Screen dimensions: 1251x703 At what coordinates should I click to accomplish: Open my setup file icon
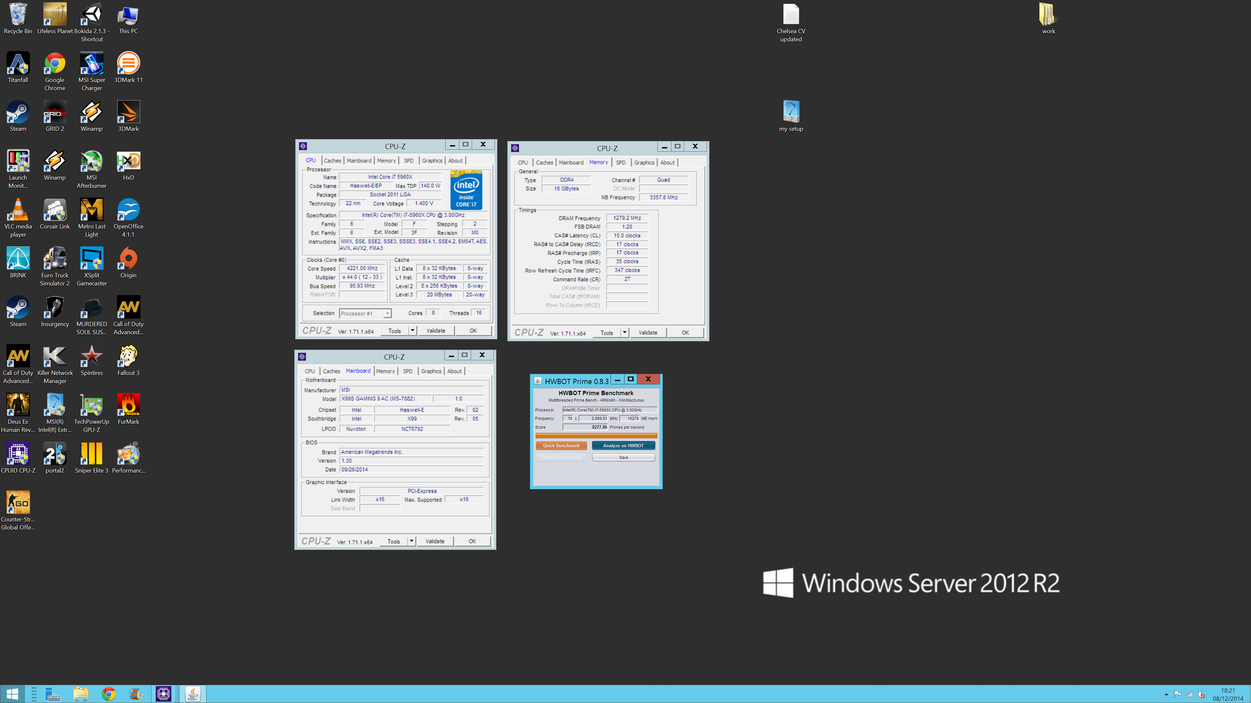[x=791, y=117]
